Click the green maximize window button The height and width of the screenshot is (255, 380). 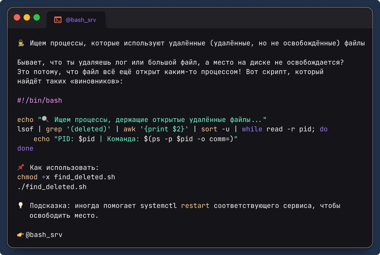click(x=37, y=17)
